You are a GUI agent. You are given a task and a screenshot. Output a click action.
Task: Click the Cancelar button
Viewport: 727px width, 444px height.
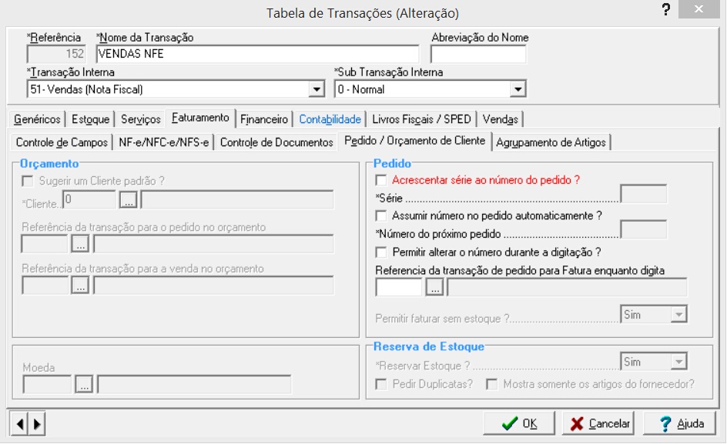598,423
